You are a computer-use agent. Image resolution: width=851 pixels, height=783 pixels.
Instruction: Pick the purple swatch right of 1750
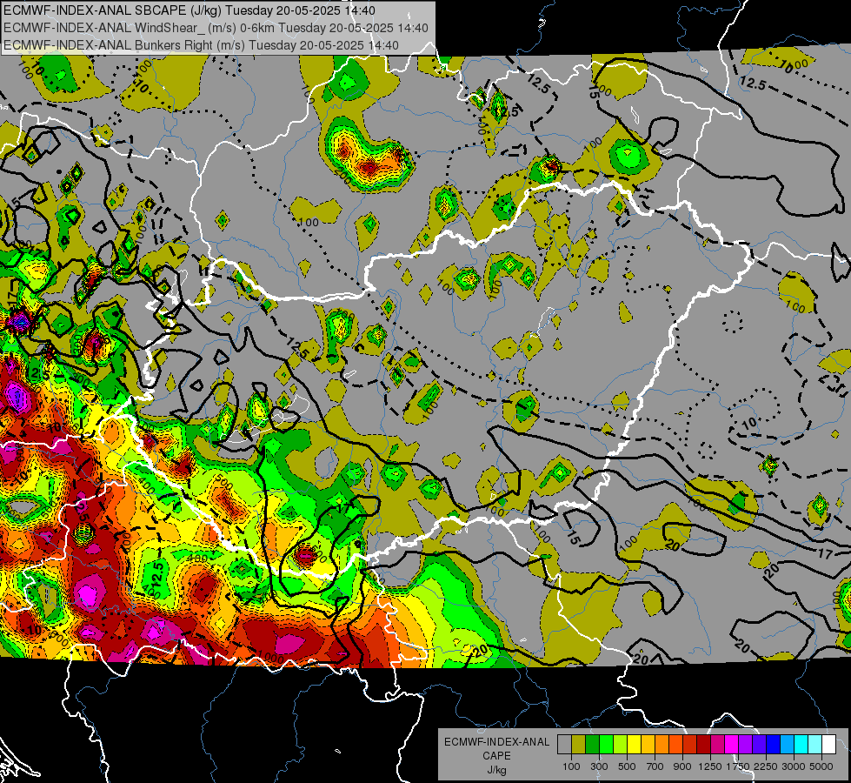[x=746, y=744]
